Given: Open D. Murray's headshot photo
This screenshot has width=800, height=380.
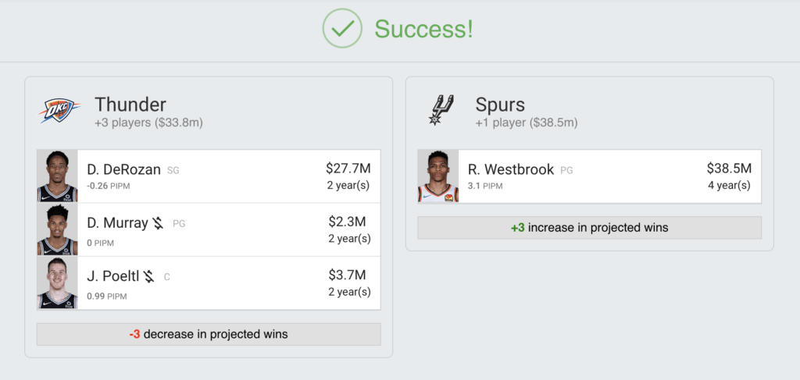Looking at the screenshot, I should (57, 229).
